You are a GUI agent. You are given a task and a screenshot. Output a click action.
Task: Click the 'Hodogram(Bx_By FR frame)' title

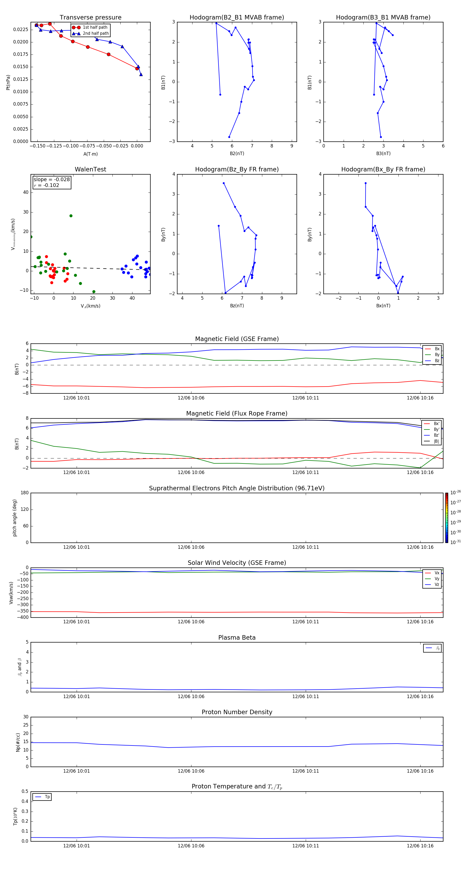tap(383, 169)
